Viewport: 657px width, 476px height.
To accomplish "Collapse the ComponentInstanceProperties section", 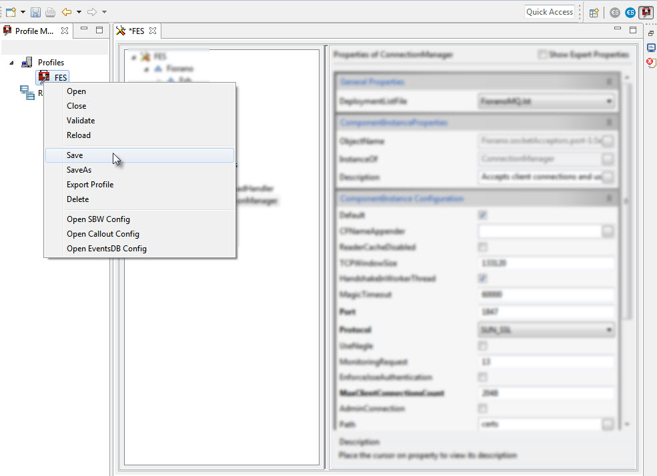I will point(609,123).
